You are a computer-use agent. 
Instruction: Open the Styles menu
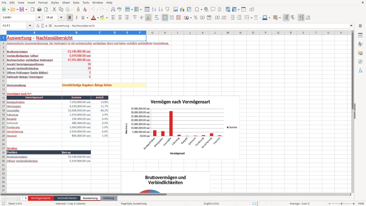(55, 2)
